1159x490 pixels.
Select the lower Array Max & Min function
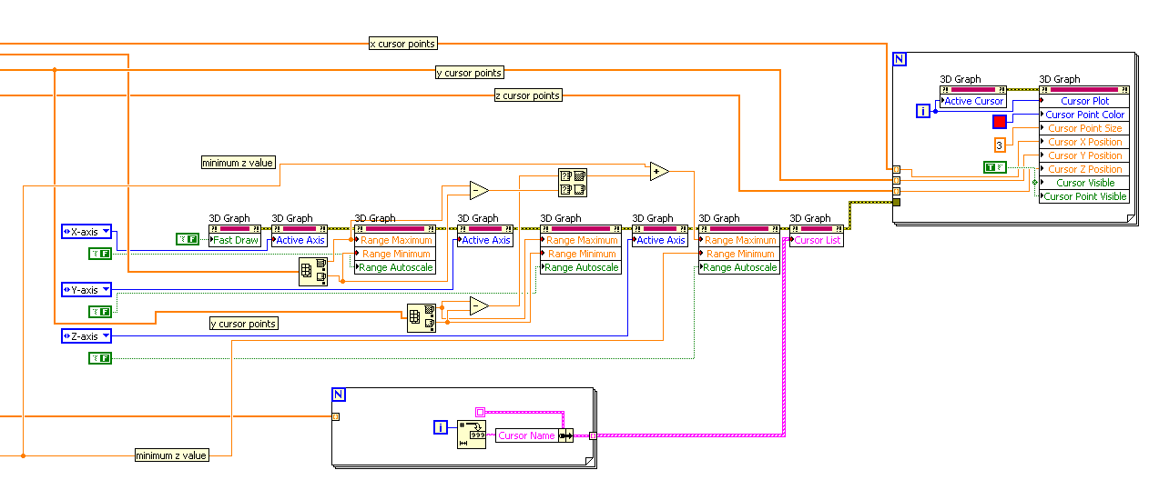pos(421,319)
